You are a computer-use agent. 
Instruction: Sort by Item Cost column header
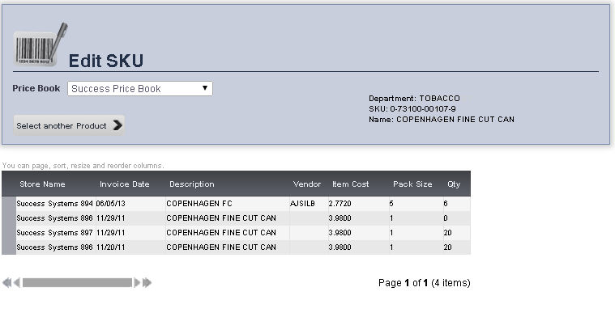pos(350,184)
